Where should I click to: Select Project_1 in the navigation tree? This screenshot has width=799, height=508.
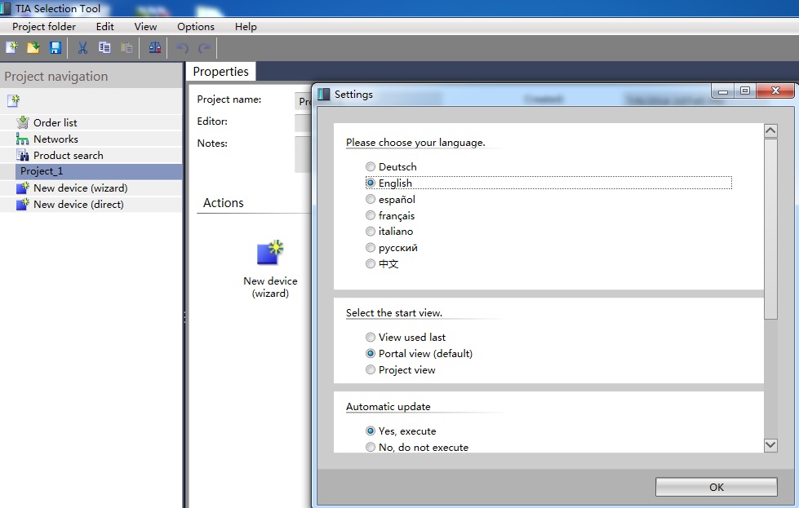(99, 171)
